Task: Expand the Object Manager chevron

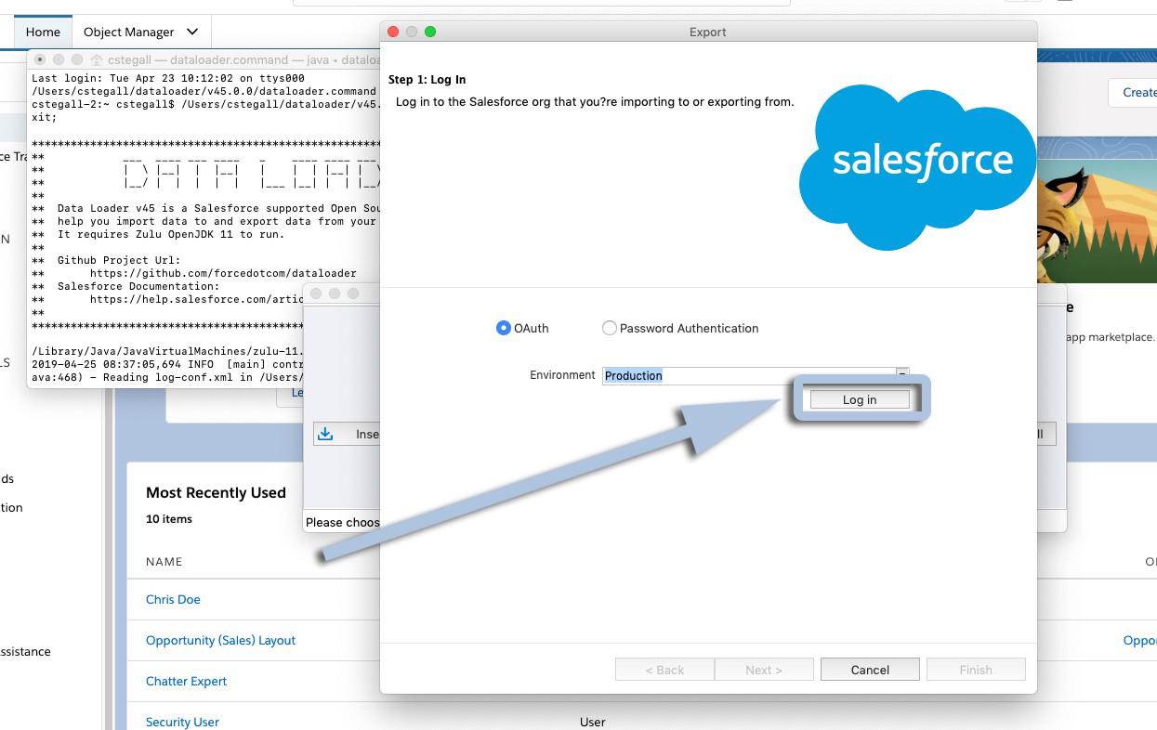Action: (191, 31)
